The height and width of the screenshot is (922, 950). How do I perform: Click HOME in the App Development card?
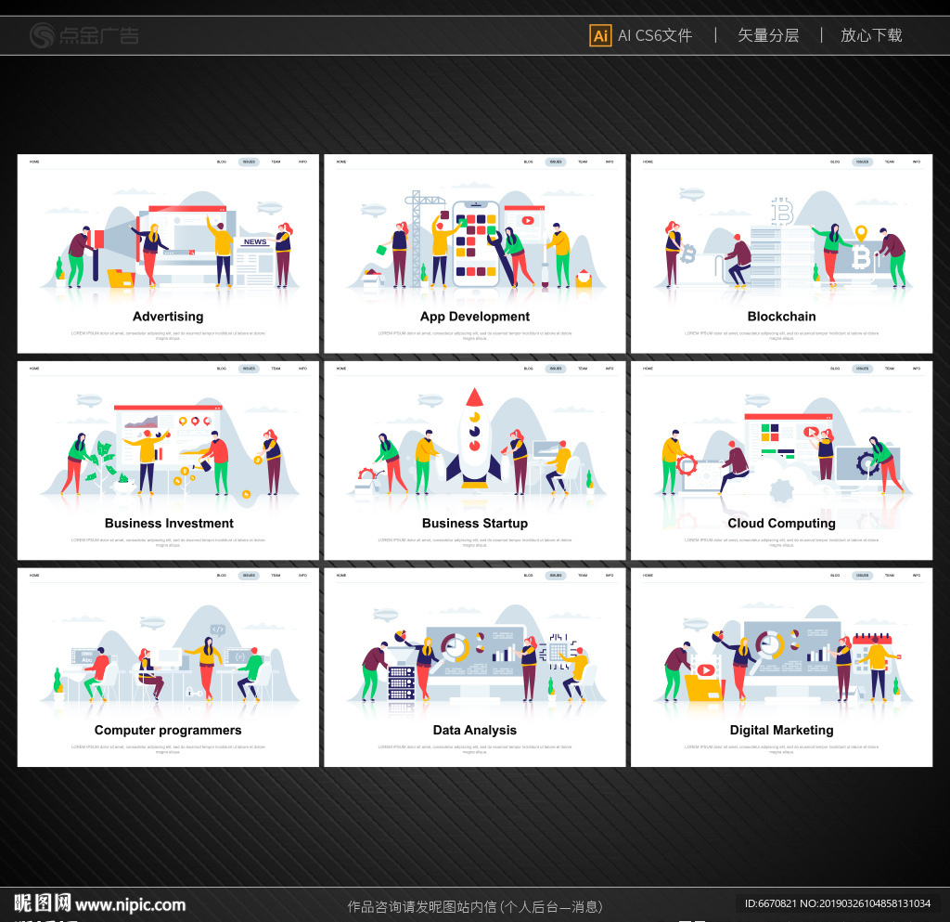[x=341, y=162]
